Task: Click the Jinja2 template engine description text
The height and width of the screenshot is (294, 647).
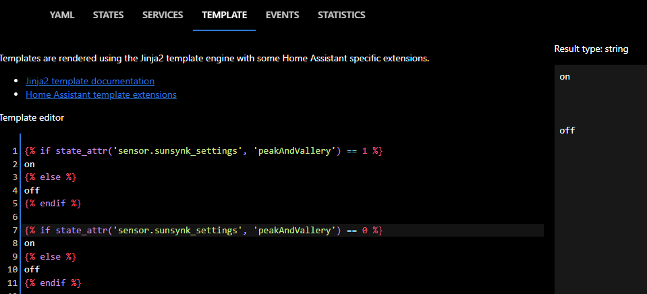Action: point(215,59)
